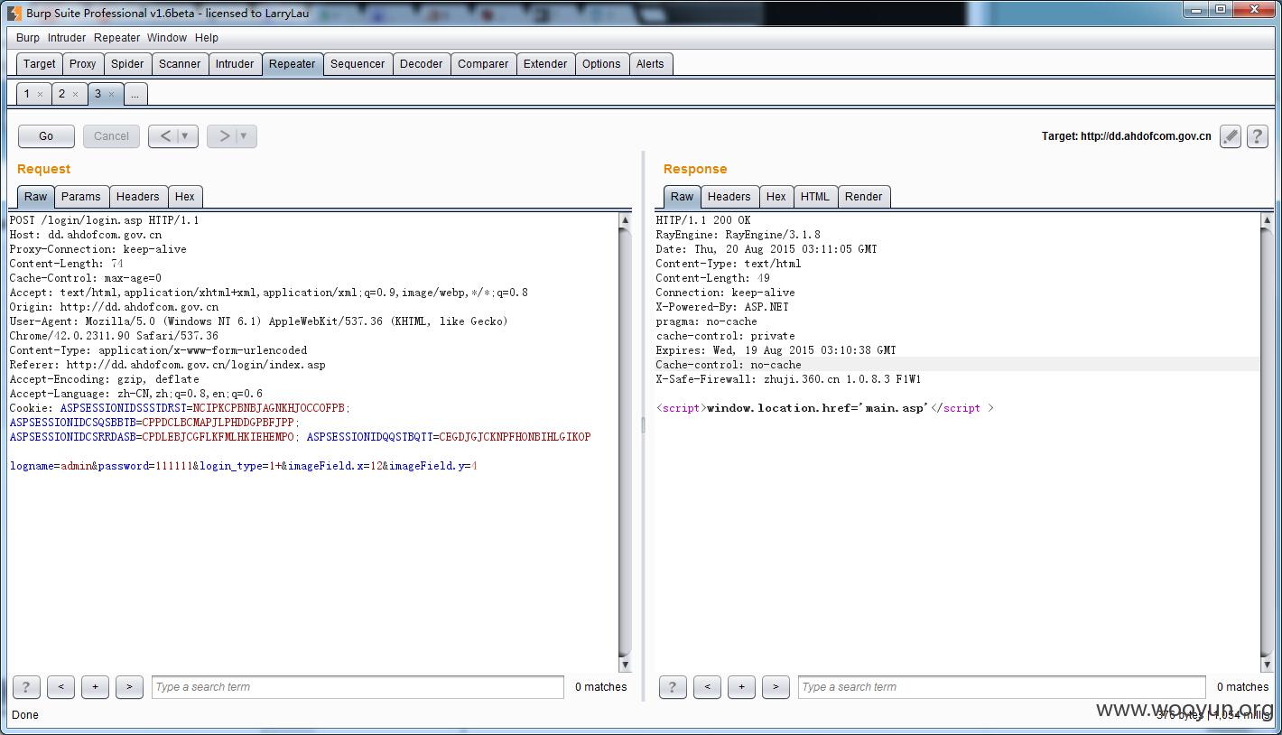Click the plus button in response search
This screenshot has width=1282, height=735.
pos(741,687)
